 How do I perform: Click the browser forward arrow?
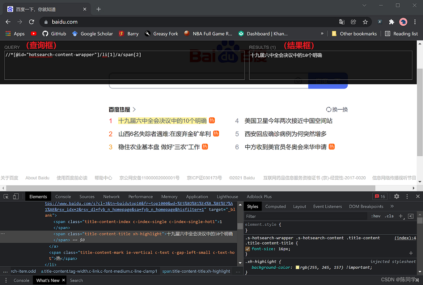tap(20, 22)
